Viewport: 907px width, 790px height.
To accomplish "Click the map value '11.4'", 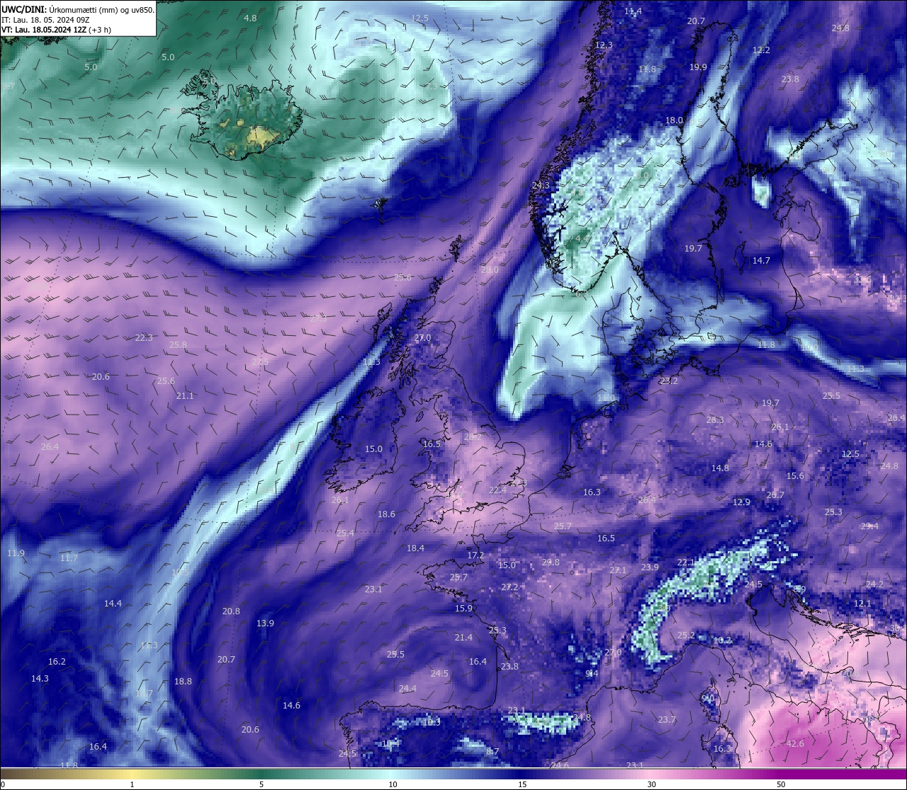I will click(x=633, y=11).
